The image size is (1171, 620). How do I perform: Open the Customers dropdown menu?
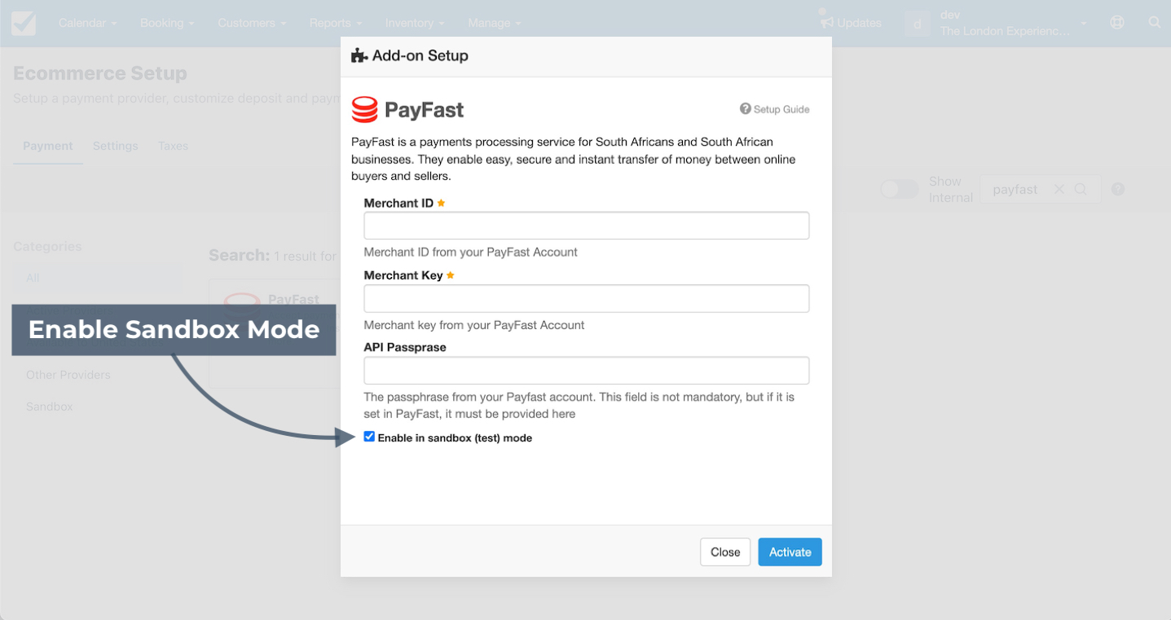point(252,23)
